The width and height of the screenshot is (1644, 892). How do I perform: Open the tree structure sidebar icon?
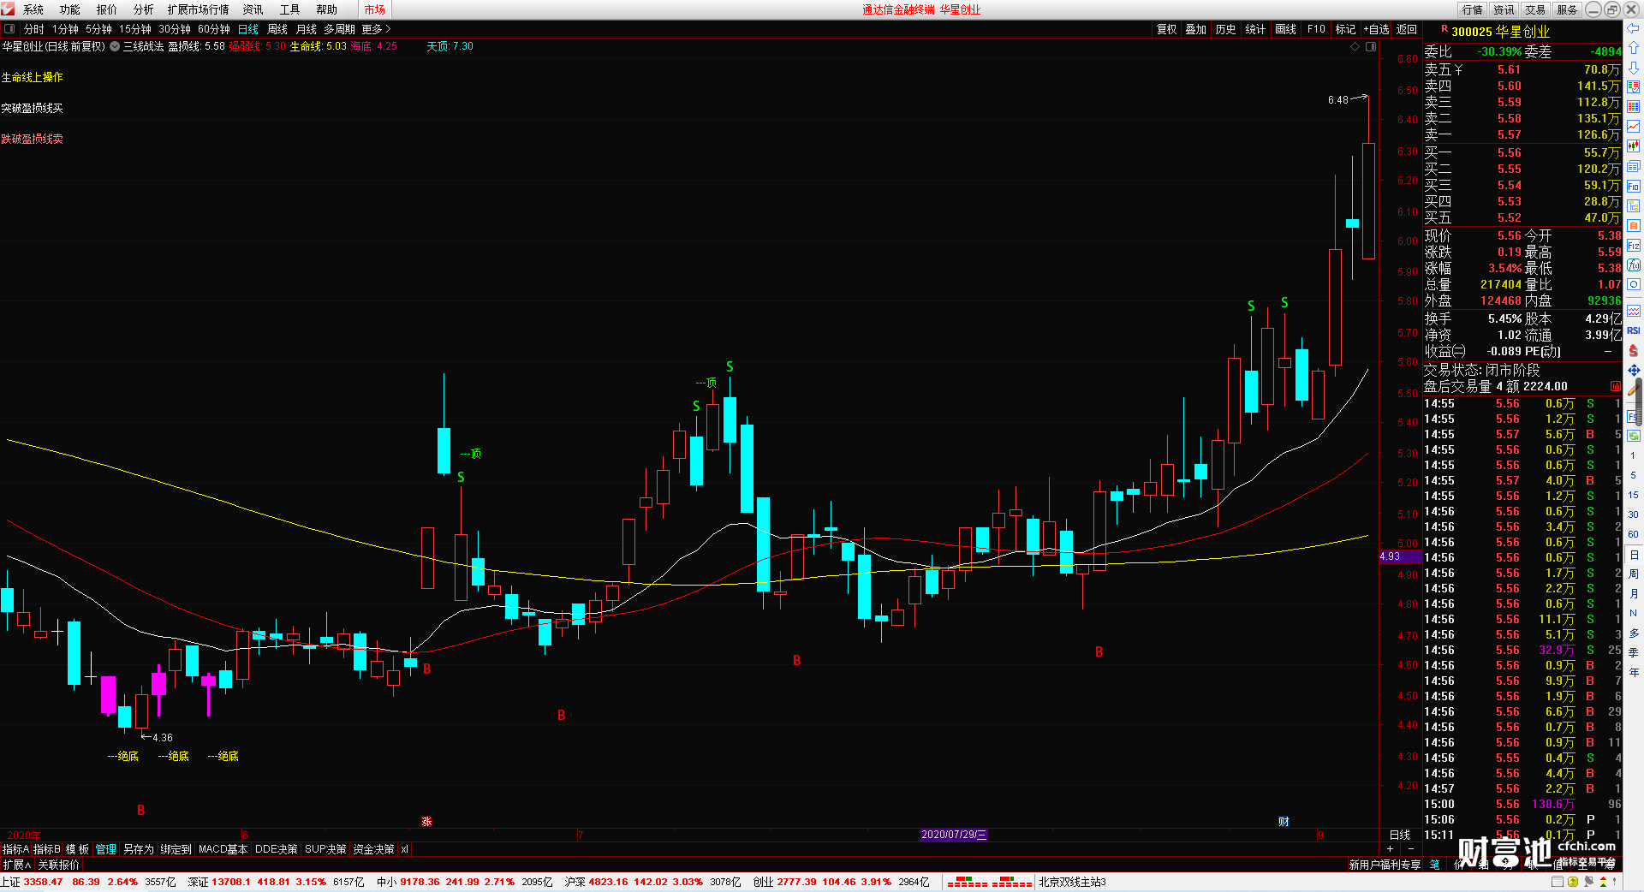click(1634, 205)
